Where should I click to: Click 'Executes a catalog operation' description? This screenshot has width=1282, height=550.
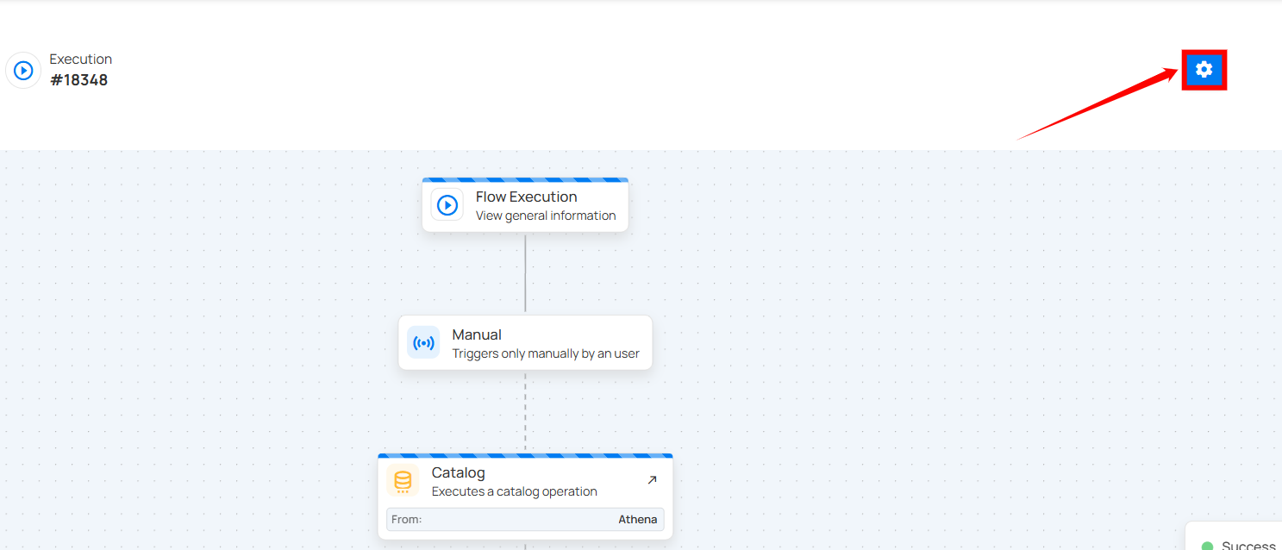(x=514, y=491)
